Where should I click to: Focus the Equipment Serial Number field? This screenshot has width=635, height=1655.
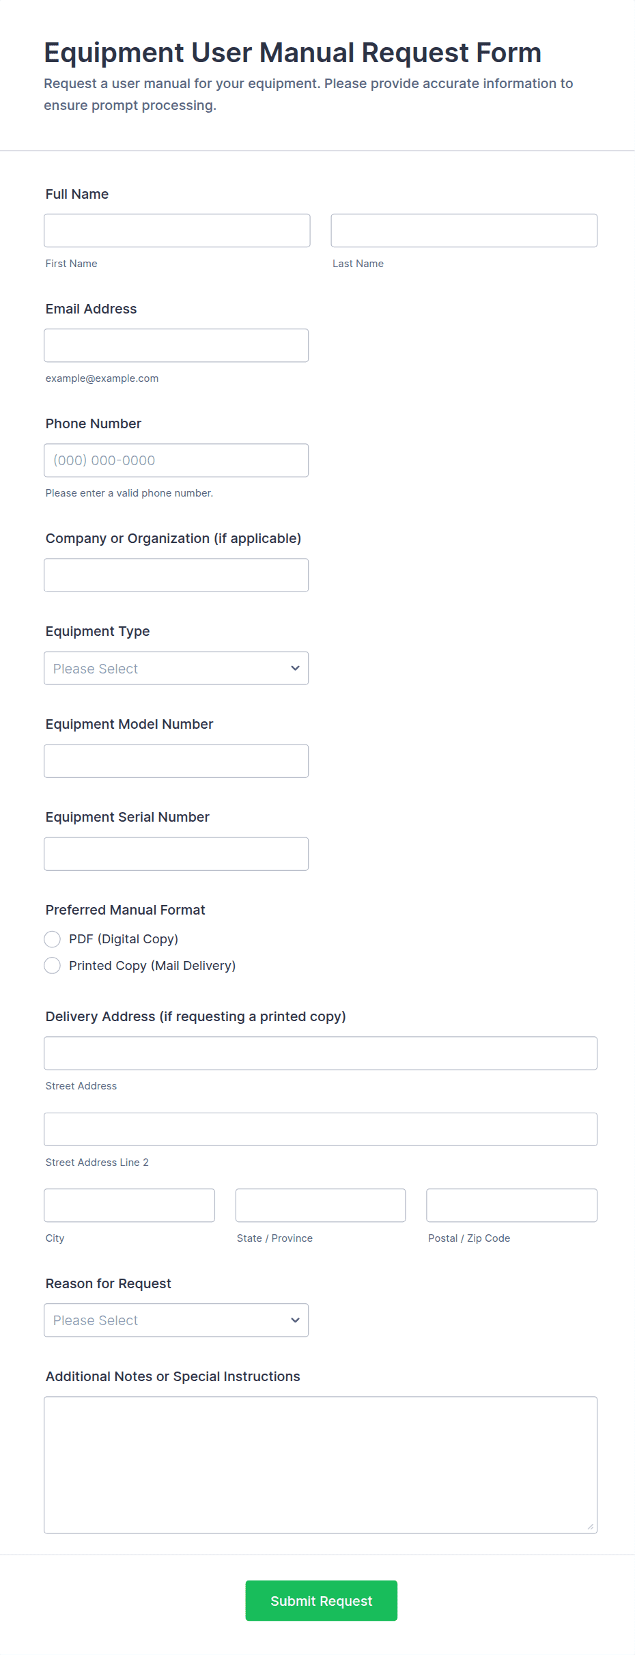(x=176, y=854)
